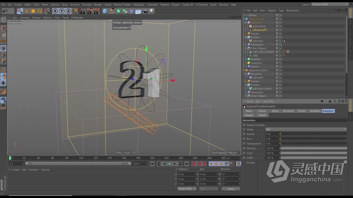Viewport: 353px width, 198px height.
Task: Open Bookmarks in Object Manager
Action: pos(293,11)
